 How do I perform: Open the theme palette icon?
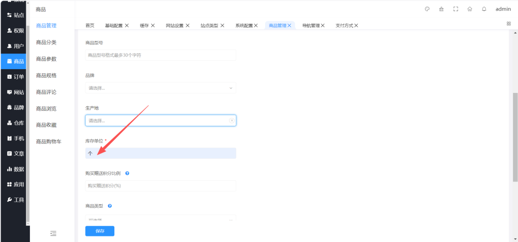tap(427, 9)
